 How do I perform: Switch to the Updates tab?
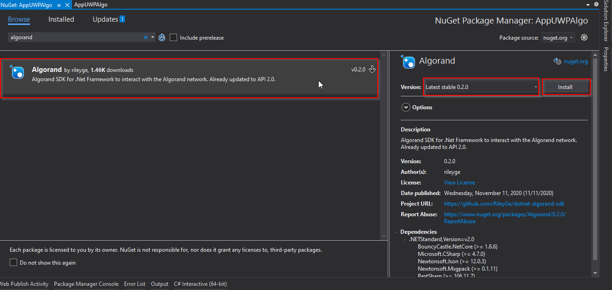coord(106,19)
